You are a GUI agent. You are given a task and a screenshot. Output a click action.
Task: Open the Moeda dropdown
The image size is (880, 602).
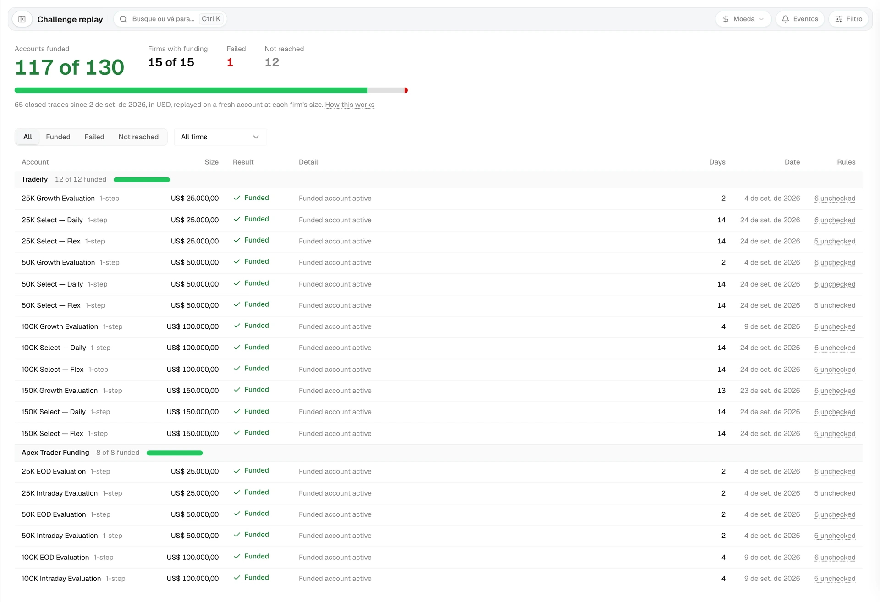pos(743,19)
